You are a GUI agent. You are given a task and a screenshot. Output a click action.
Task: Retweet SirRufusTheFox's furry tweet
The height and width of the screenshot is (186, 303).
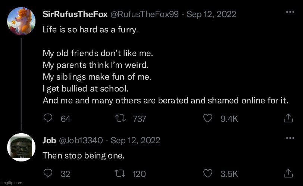pyautogui.click(x=119, y=119)
